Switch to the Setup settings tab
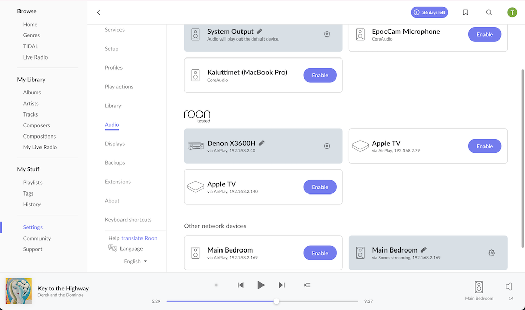The image size is (525, 310). point(111,49)
